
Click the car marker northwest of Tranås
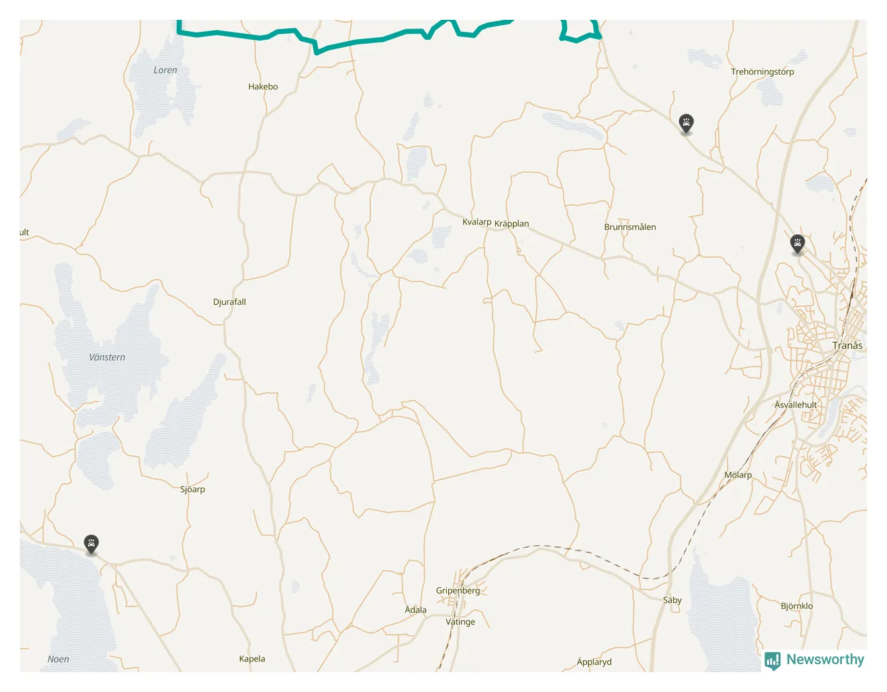point(798,243)
